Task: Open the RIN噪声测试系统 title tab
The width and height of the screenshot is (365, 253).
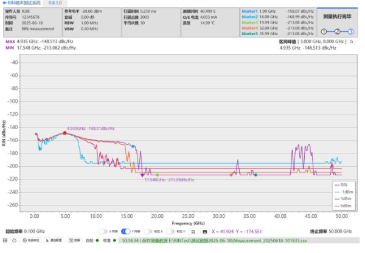Action: (24, 3)
